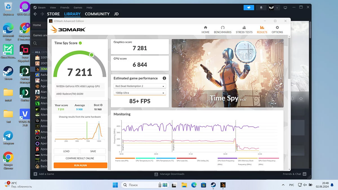Click the Steam icon in the taskbar
The image size is (338, 190).
[213, 185]
